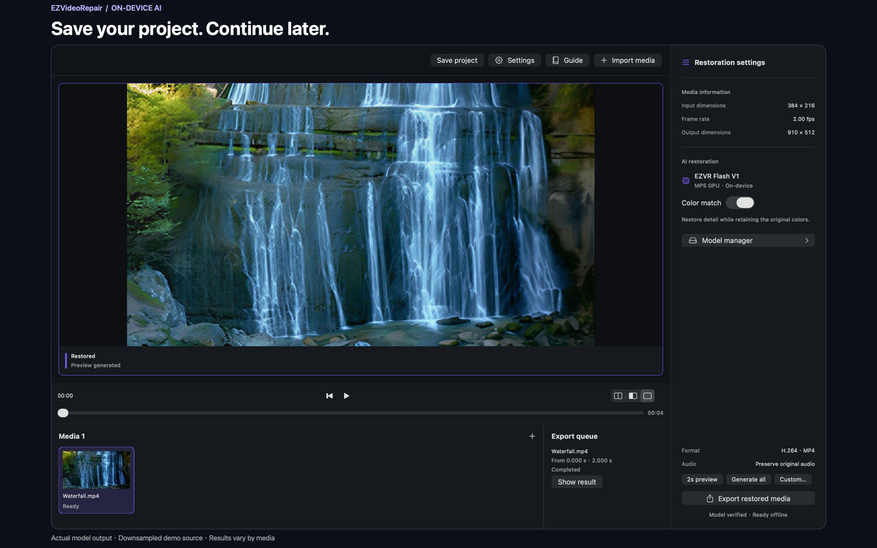Click the EZVideoRepair breadcrumb link
The height and width of the screenshot is (548, 877).
pos(77,8)
